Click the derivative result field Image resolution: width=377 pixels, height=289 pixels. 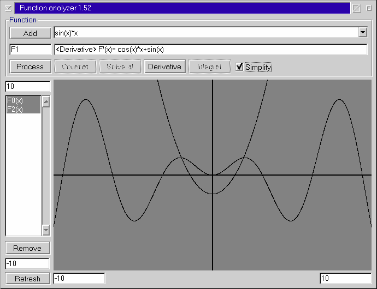(x=210, y=50)
